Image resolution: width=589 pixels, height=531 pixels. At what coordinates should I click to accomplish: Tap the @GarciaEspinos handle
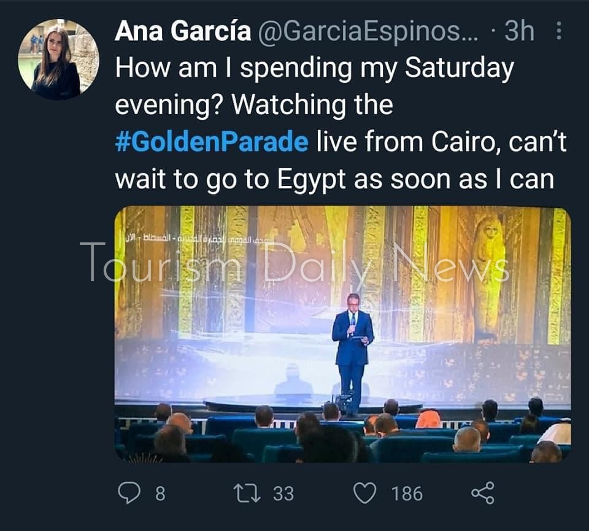pos(366,31)
